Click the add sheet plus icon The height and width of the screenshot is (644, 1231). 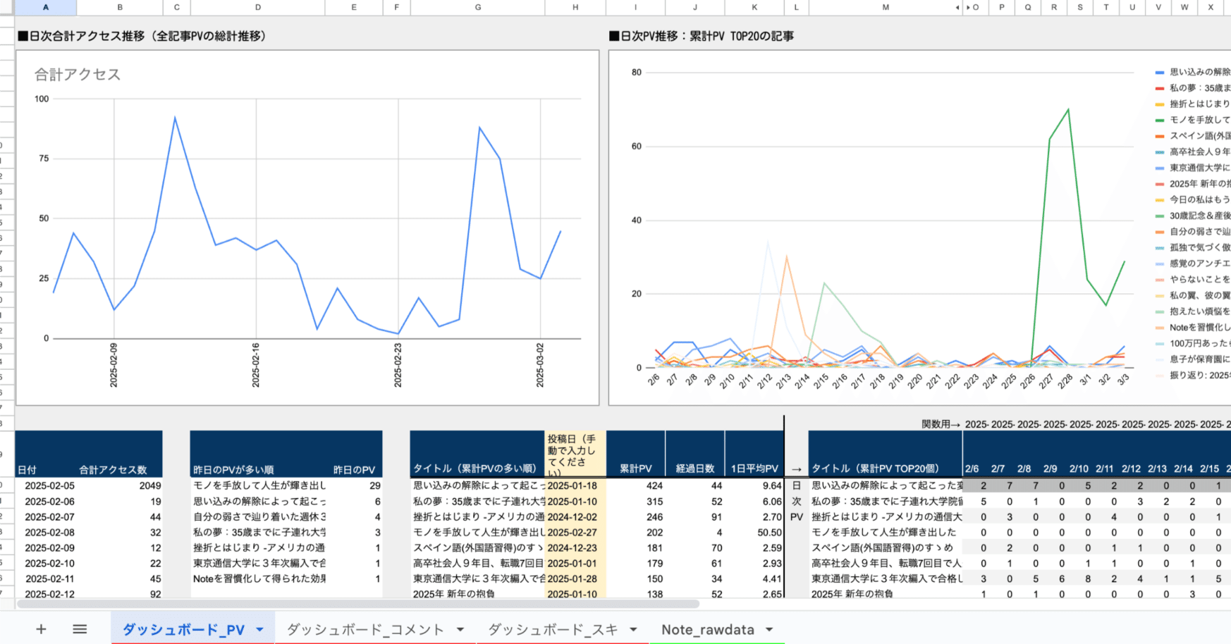pyautogui.click(x=41, y=629)
